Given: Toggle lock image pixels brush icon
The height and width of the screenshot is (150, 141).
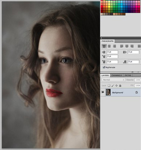Looking at the screenshot, I should point(113,86).
